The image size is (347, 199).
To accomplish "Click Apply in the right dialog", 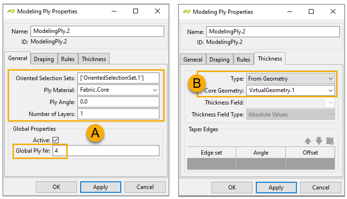I will click(276, 188).
